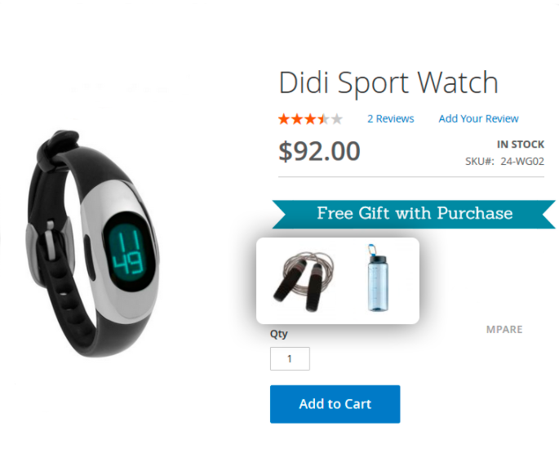Click the Qty input field
The height and width of the screenshot is (449, 559).
(x=290, y=358)
